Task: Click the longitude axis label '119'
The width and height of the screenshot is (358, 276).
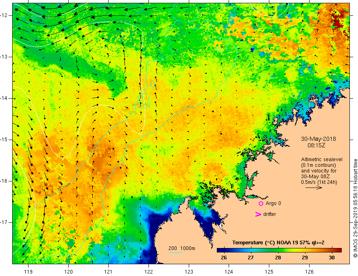Action: [x=28, y=272]
